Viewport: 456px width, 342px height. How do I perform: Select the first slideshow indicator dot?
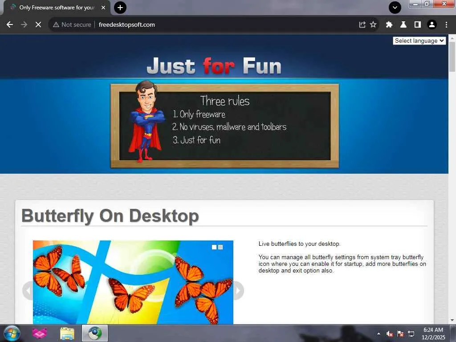(214, 247)
